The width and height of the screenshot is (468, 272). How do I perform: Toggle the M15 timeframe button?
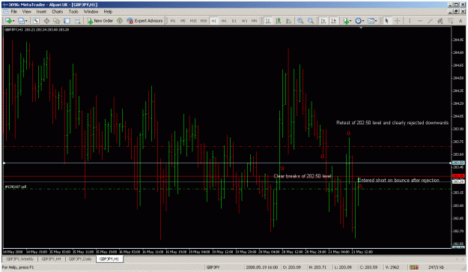[193, 21]
